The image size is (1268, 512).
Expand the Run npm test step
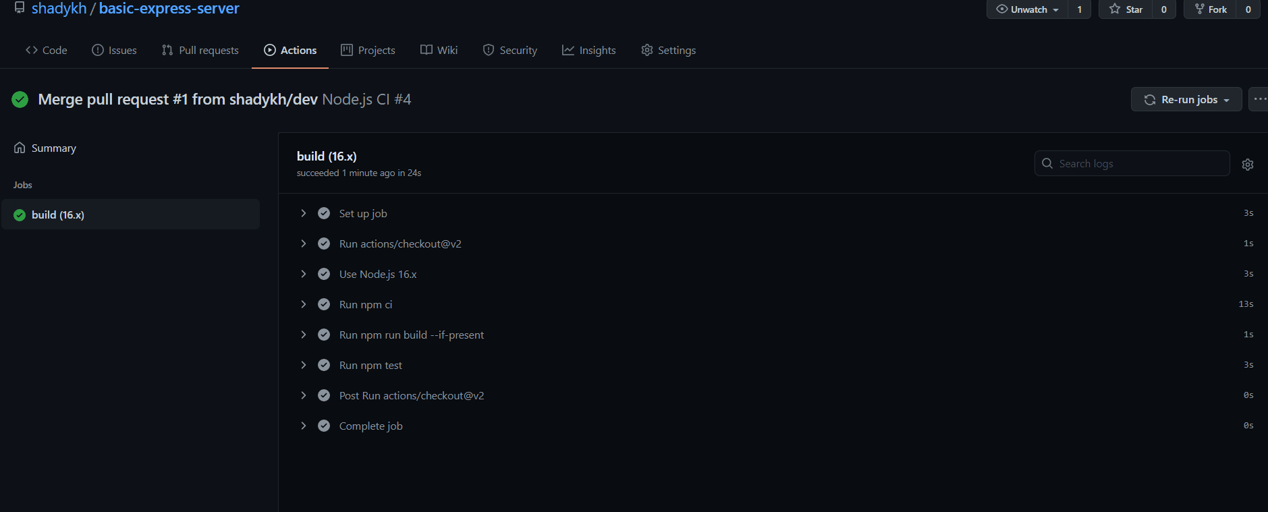pos(303,365)
